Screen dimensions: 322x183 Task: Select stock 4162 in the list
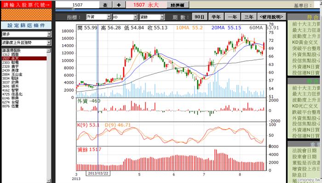coord(24,90)
